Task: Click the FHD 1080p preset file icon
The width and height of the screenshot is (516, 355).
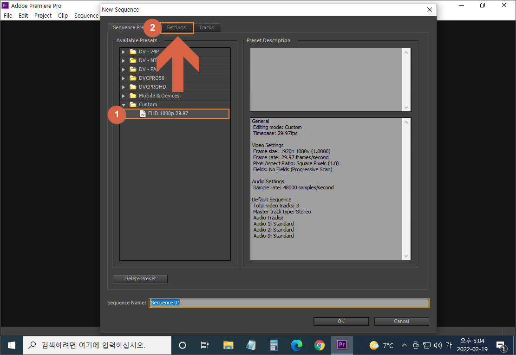Action: (x=143, y=114)
